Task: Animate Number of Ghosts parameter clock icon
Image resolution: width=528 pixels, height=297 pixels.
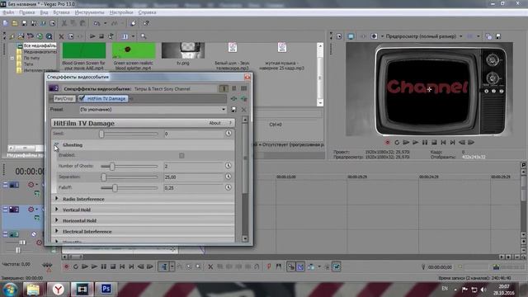Action: 229,166
